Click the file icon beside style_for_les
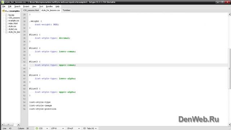The image size is (231, 130). point(6,32)
